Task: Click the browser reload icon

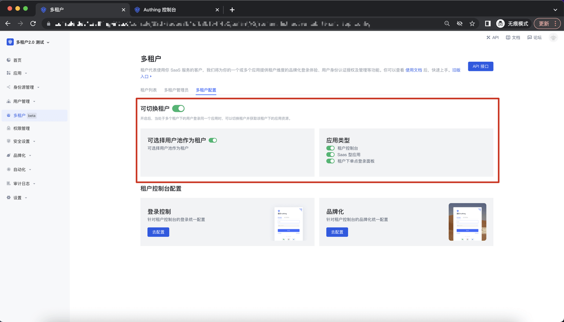Action: (x=33, y=23)
